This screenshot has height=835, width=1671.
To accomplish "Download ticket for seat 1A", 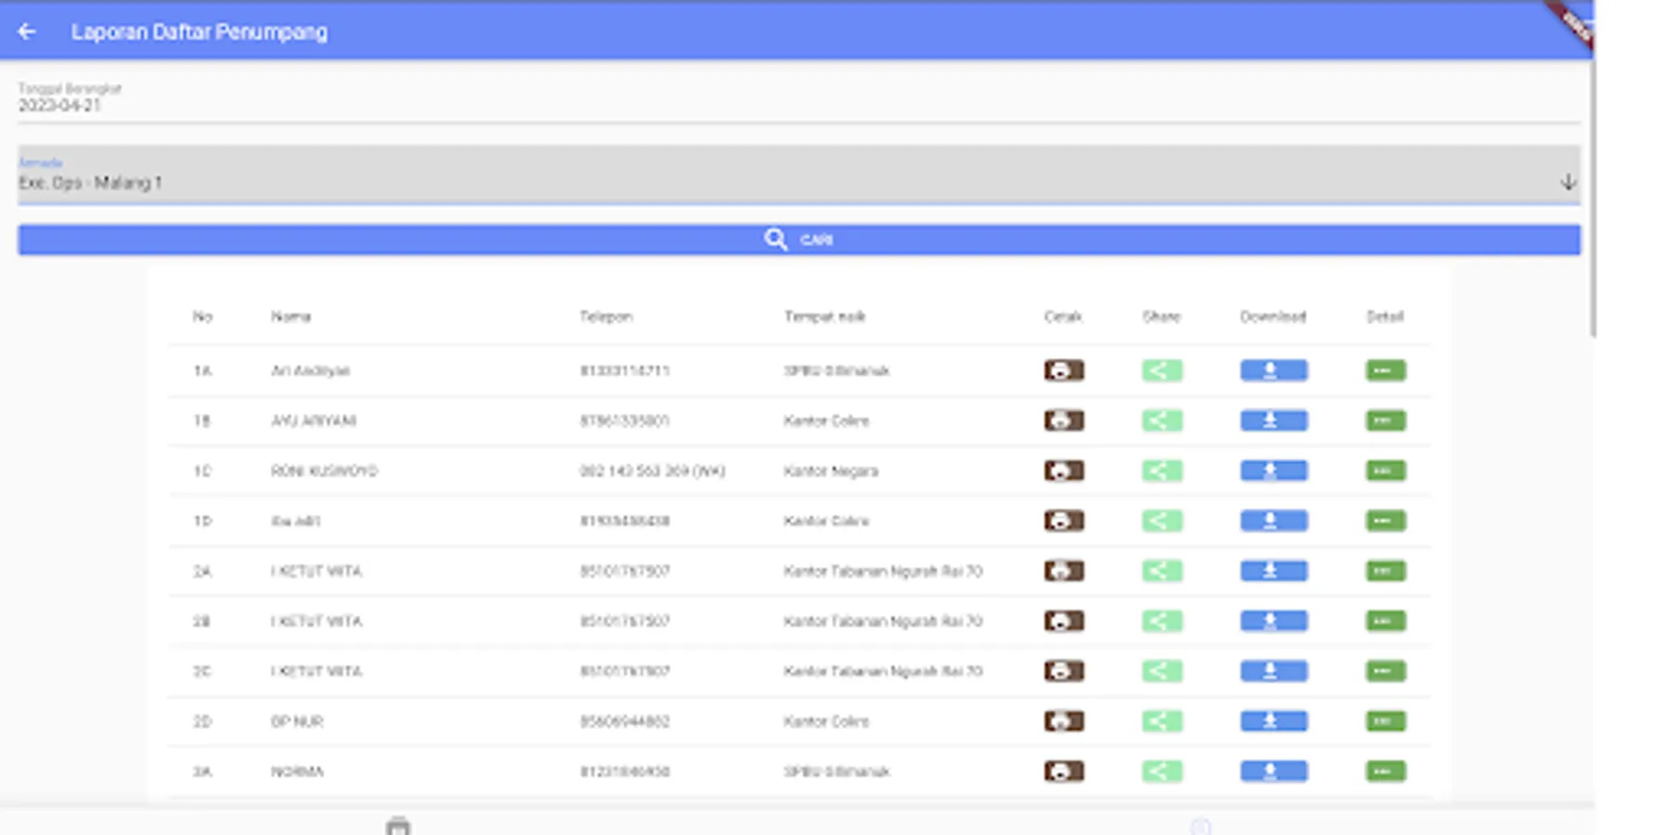I will [1274, 371].
